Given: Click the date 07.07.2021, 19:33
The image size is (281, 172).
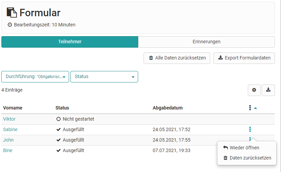Looking at the screenshot, I should [172, 151].
